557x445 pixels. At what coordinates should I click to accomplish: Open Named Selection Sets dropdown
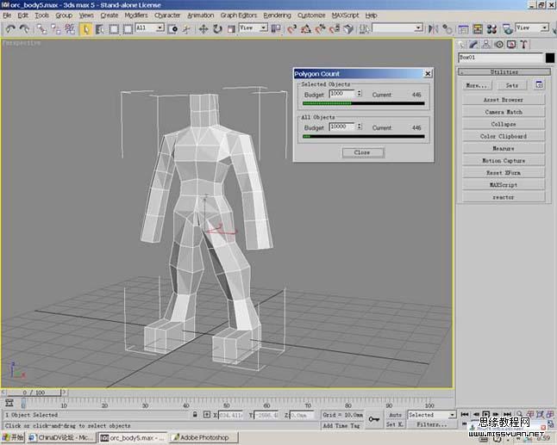click(397, 28)
